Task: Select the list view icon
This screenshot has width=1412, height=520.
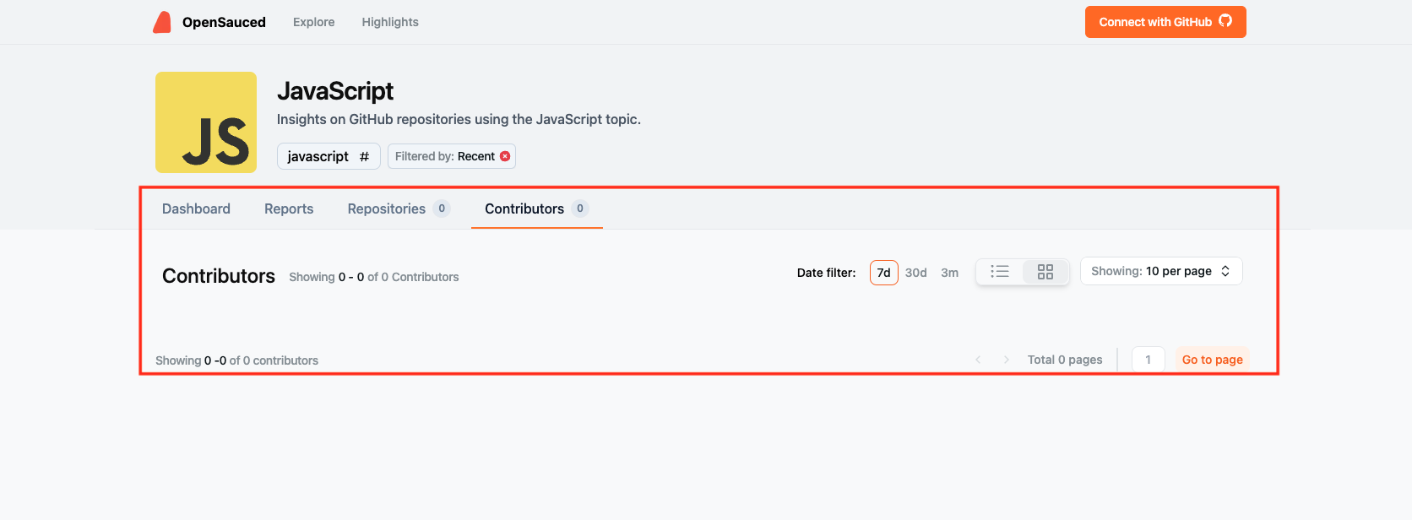Action: 1000,271
